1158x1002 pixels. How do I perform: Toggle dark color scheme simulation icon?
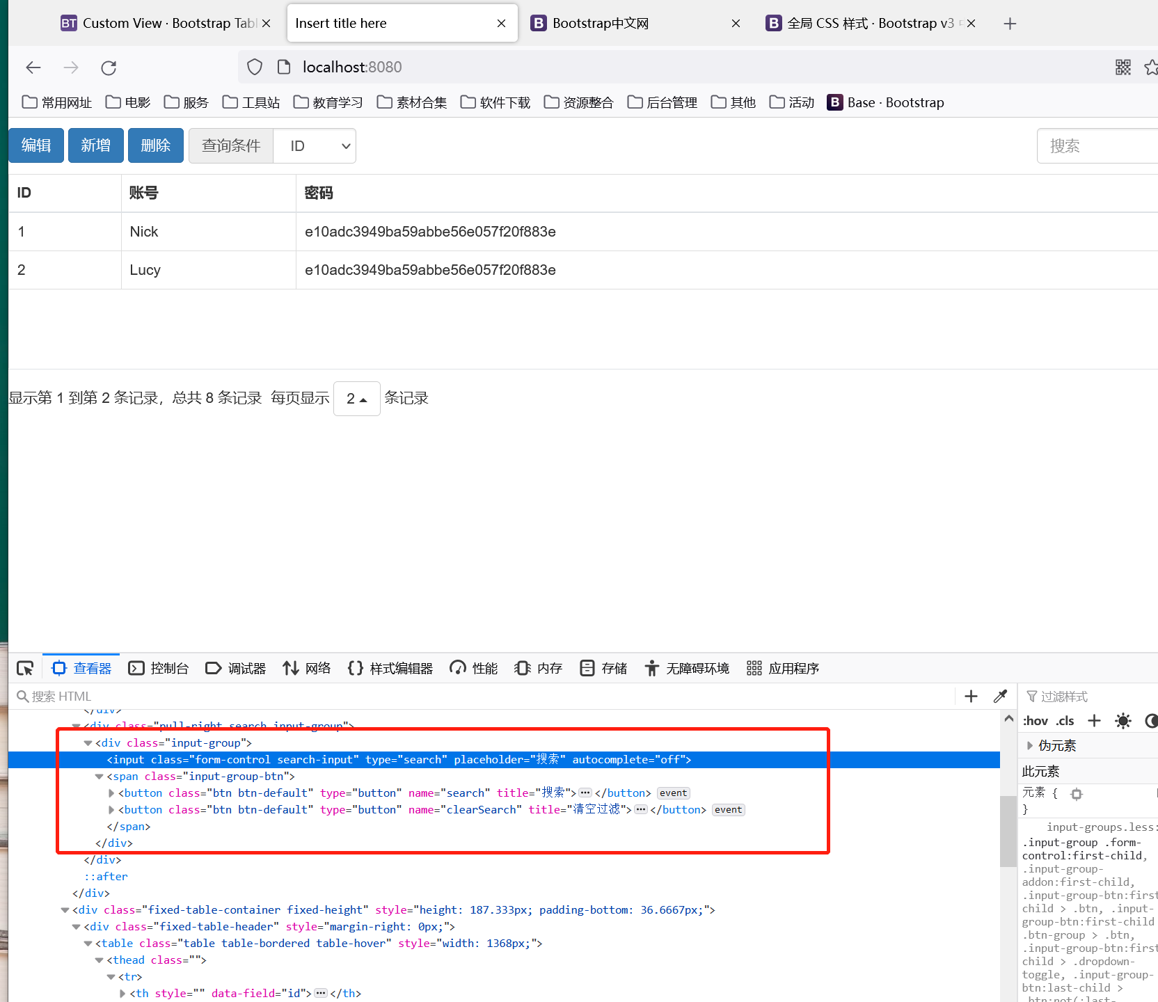[x=1151, y=721]
